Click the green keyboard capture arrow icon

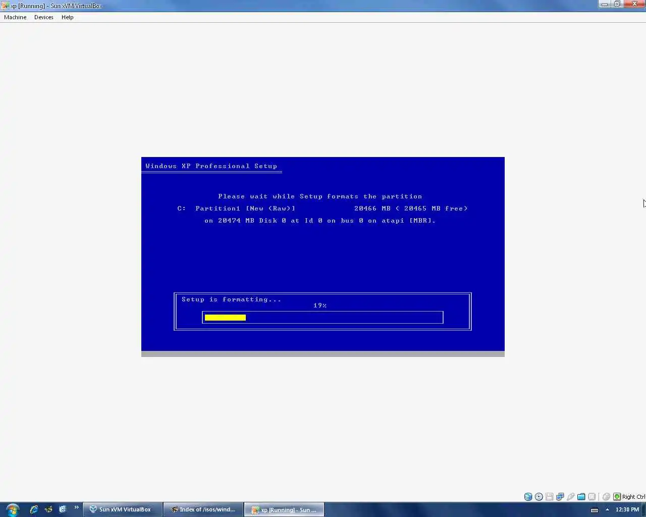(617, 497)
